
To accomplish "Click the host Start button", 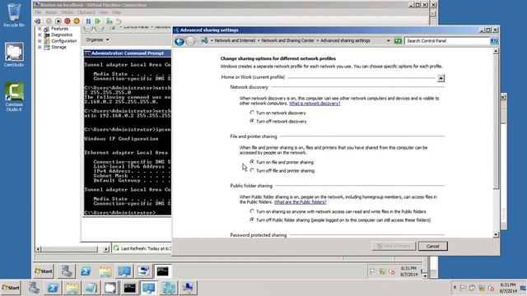I will (x=11, y=288).
